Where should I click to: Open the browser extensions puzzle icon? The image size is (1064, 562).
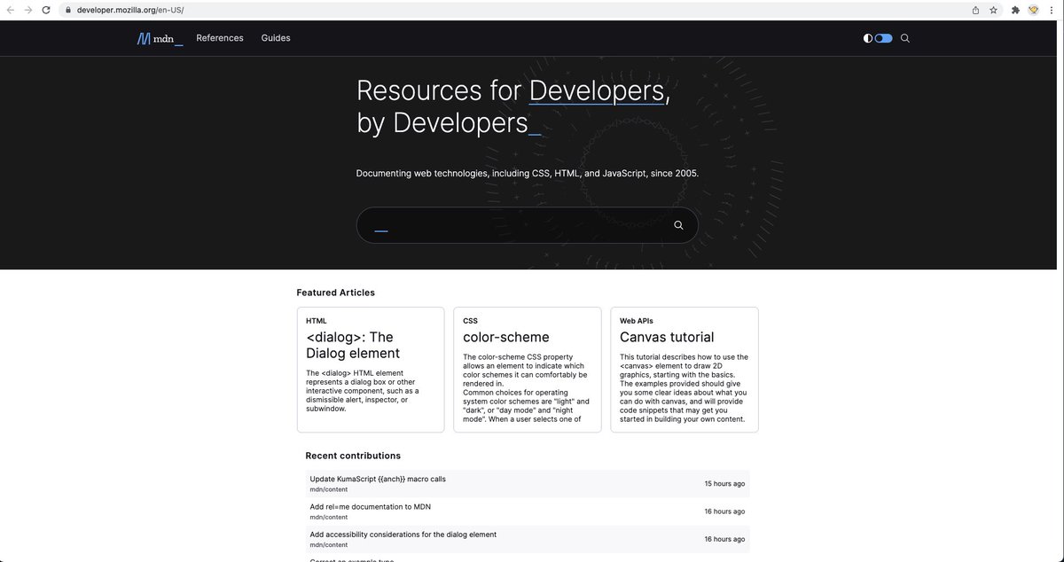pyautogui.click(x=1015, y=10)
